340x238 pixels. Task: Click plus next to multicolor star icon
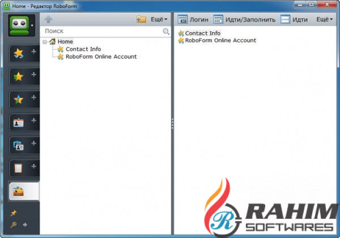tap(33, 97)
